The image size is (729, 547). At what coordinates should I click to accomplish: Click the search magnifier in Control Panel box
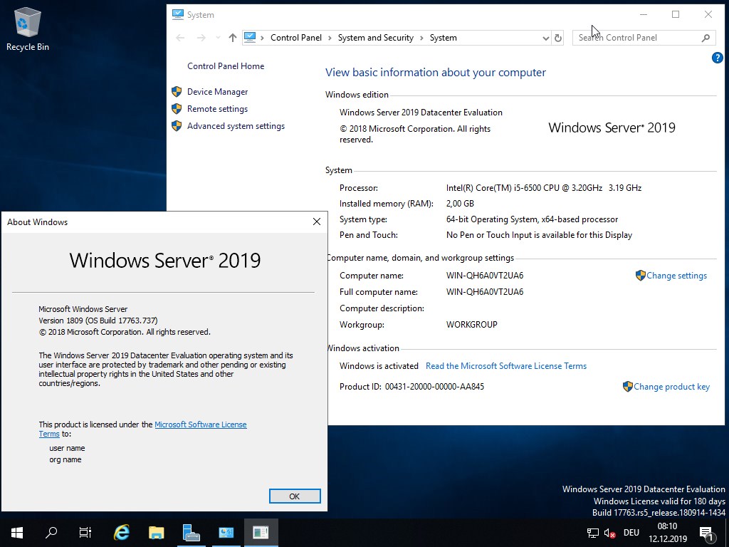click(x=706, y=38)
